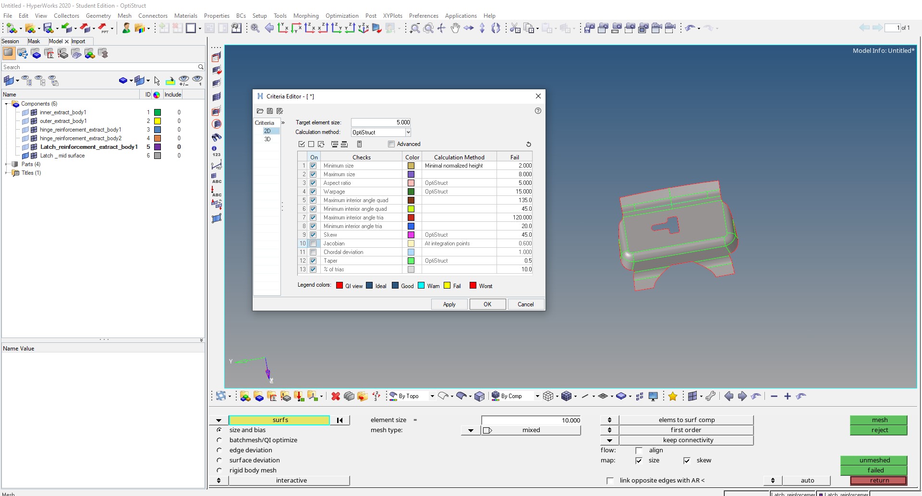Open the Calculation method dropdown
Viewport: 922px width, 496px height.
pyautogui.click(x=408, y=133)
